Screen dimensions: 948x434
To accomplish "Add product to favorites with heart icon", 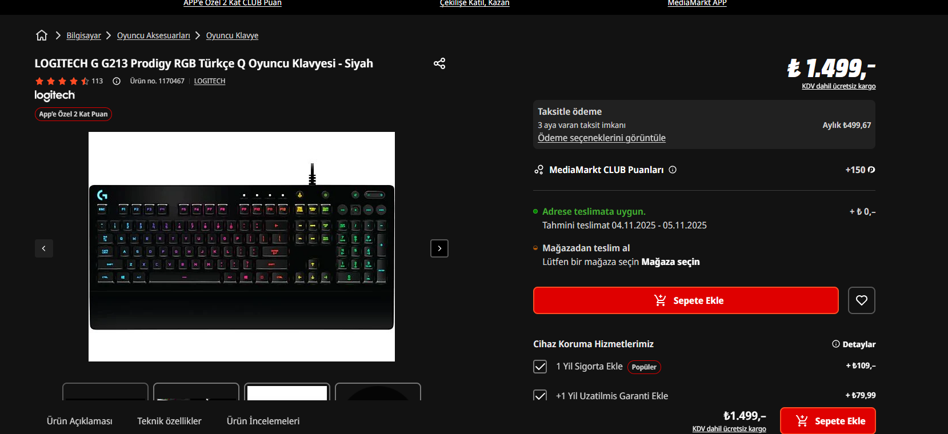I will pos(862,300).
